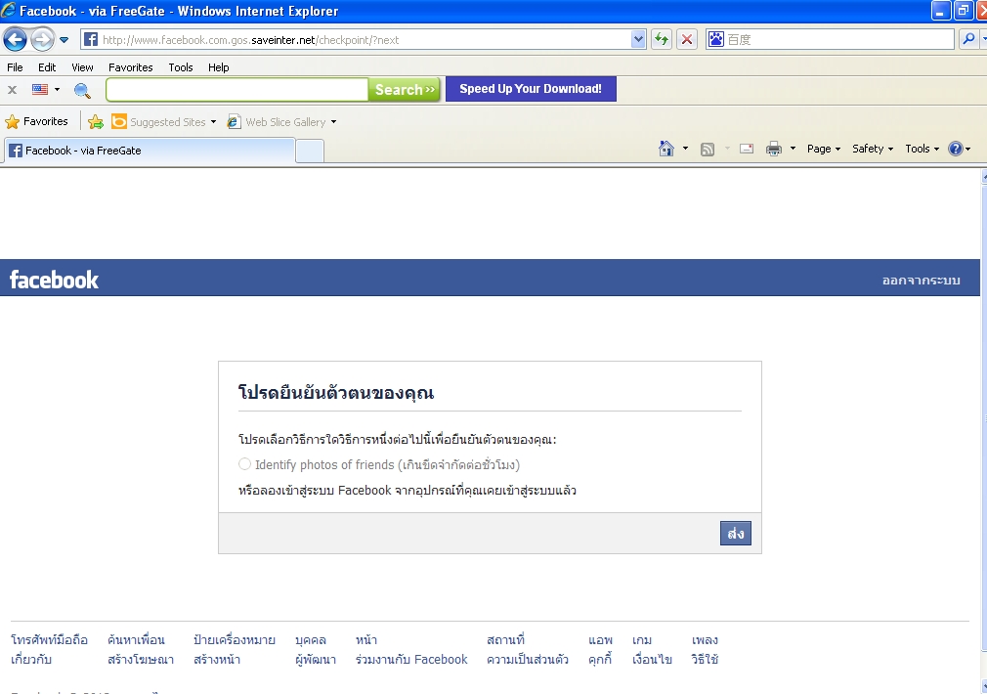Open the File menu

[x=15, y=67]
